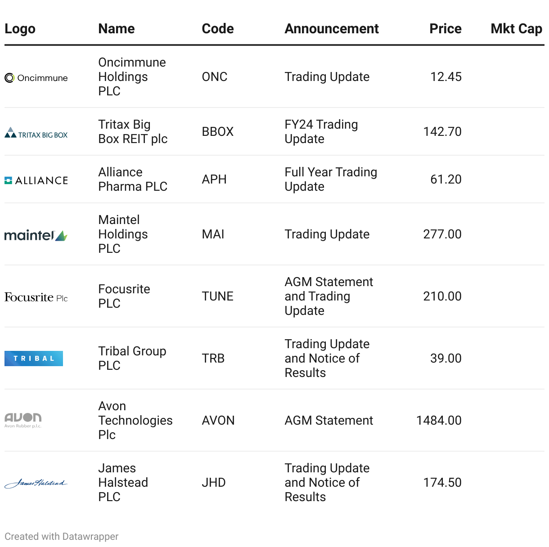Click the Mkt Cap column header

[516, 29]
